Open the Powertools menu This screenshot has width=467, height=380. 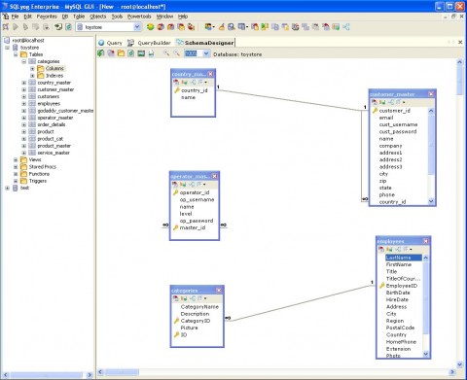[139, 17]
